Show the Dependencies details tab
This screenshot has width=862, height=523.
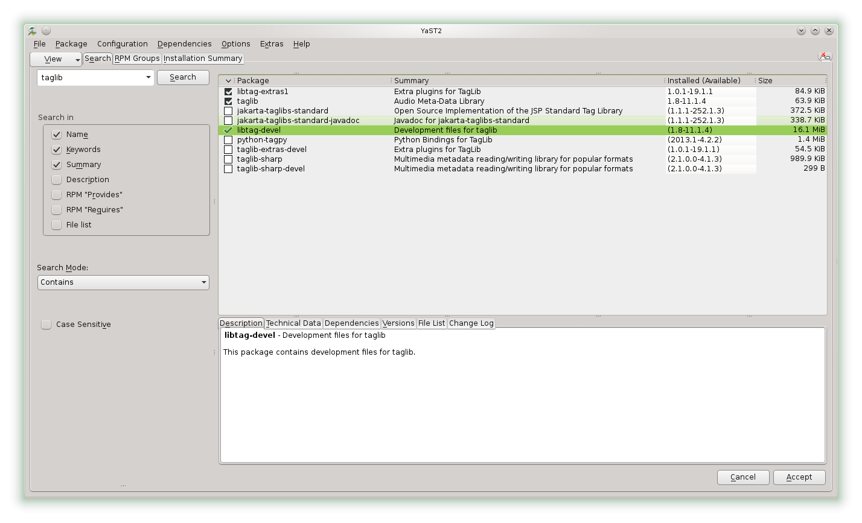coord(352,323)
